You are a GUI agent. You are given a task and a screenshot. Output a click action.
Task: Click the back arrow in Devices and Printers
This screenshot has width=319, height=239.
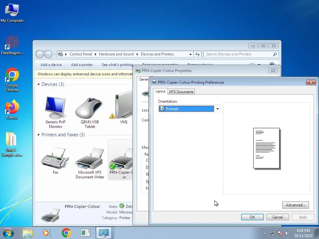point(40,54)
